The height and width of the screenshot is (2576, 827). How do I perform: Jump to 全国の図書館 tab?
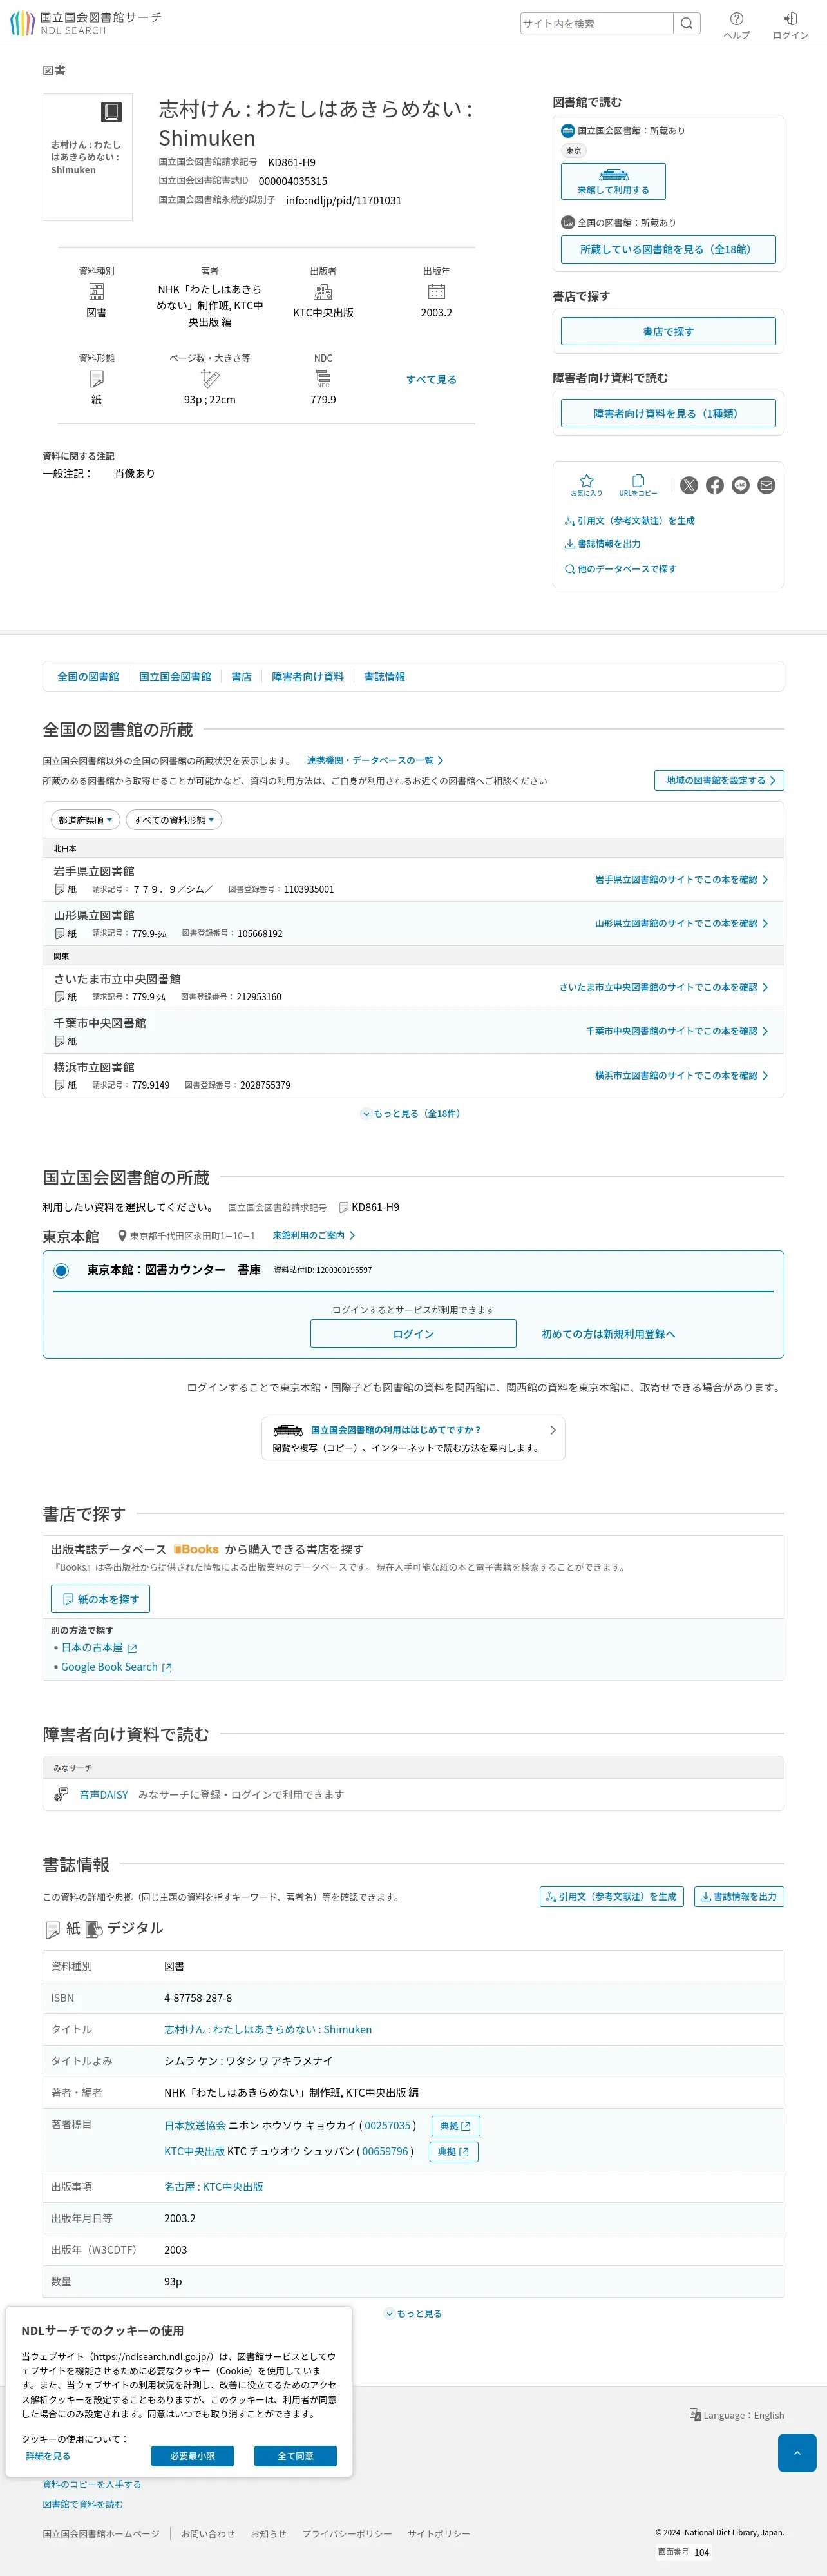pyautogui.click(x=88, y=677)
